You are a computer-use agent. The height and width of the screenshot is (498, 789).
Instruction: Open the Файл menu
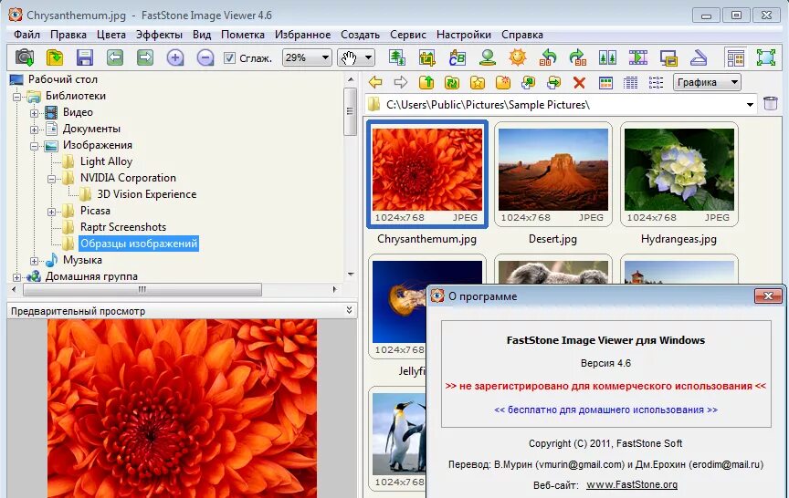click(26, 35)
